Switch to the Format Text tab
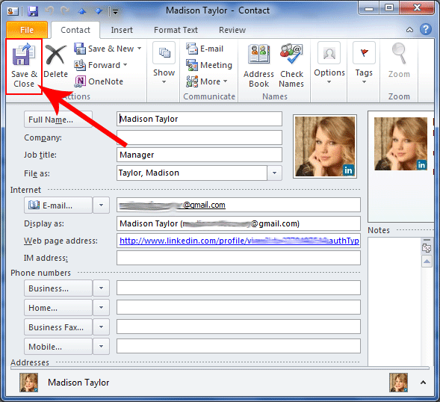Viewport: 440px width, 402px height. click(x=176, y=30)
